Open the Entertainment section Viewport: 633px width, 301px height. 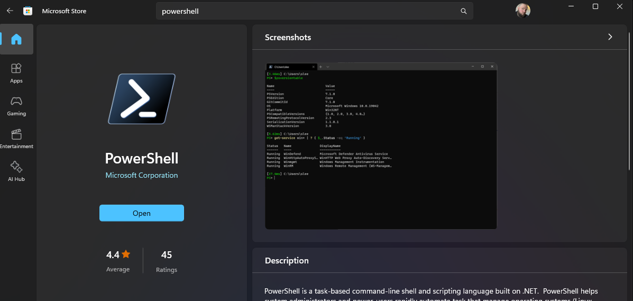(16, 139)
